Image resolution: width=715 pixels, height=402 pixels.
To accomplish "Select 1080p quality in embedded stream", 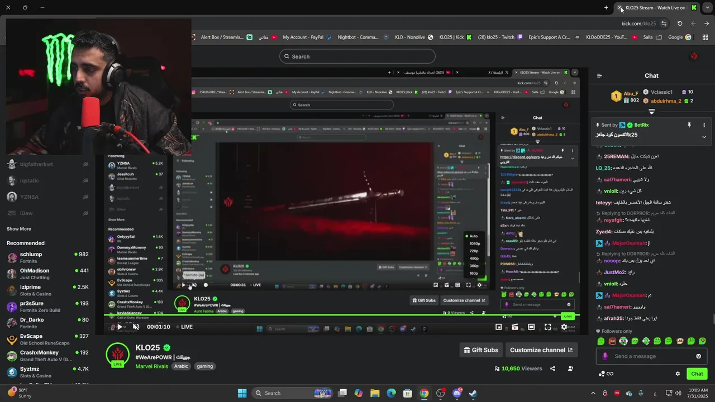I will (x=475, y=243).
